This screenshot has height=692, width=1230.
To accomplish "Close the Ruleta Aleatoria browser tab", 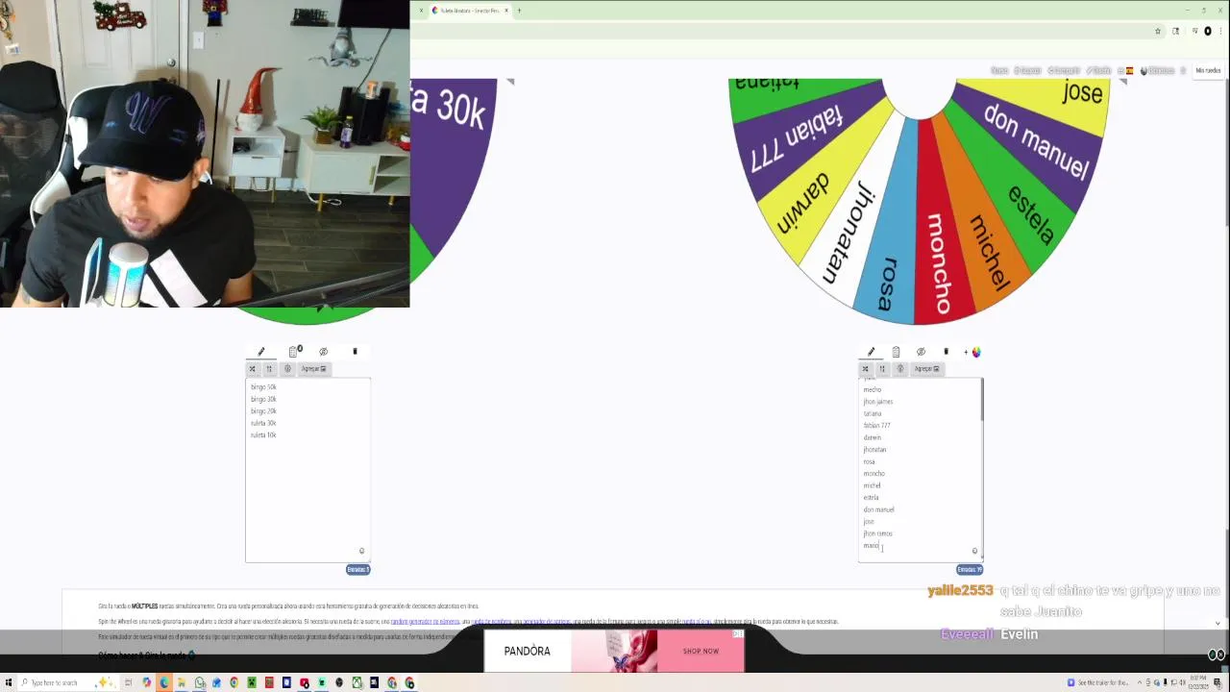I will coord(506,11).
